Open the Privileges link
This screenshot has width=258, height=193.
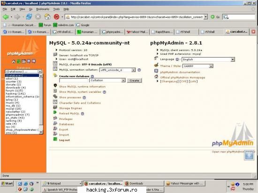point(66,119)
